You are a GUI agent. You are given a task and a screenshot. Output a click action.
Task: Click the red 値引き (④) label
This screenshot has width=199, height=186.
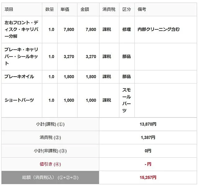point(50,164)
